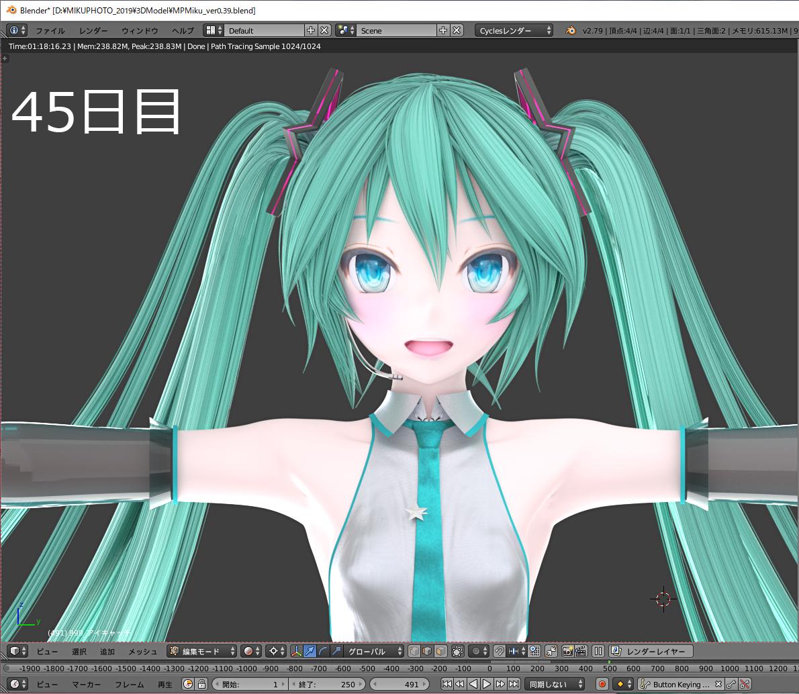Pause the viewport preview render
Viewport: 799px width, 694px height.
(598, 651)
